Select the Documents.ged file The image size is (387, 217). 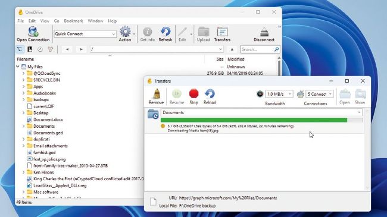(x=48, y=133)
